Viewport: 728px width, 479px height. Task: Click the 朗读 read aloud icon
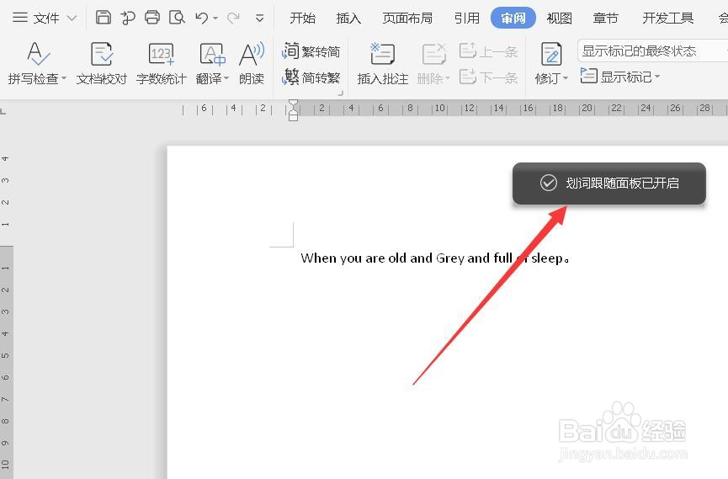coord(252,55)
